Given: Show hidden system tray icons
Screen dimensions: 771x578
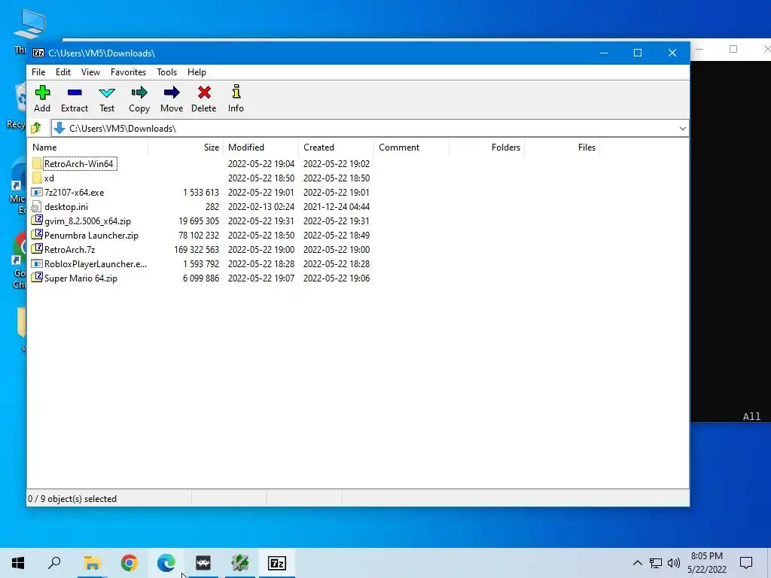Looking at the screenshot, I should tap(637, 563).
